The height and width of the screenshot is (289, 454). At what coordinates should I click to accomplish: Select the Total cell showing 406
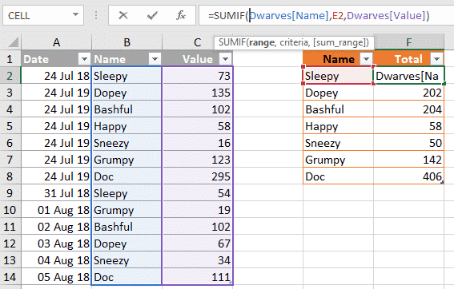point(409,176)
